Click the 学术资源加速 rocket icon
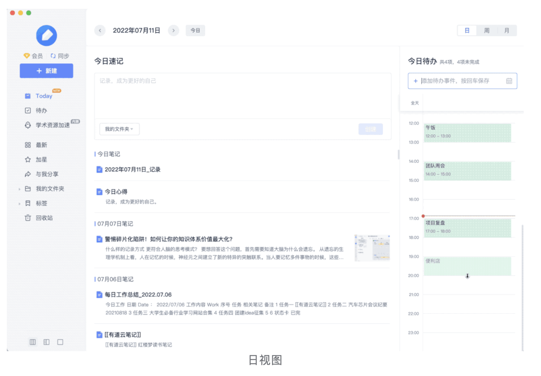 (x=28, y=125)
